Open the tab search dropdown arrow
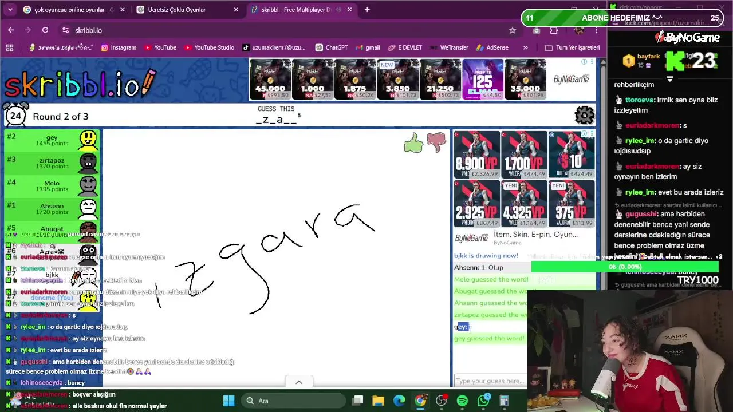Screen dimensions: 733x412 [10, 10]
